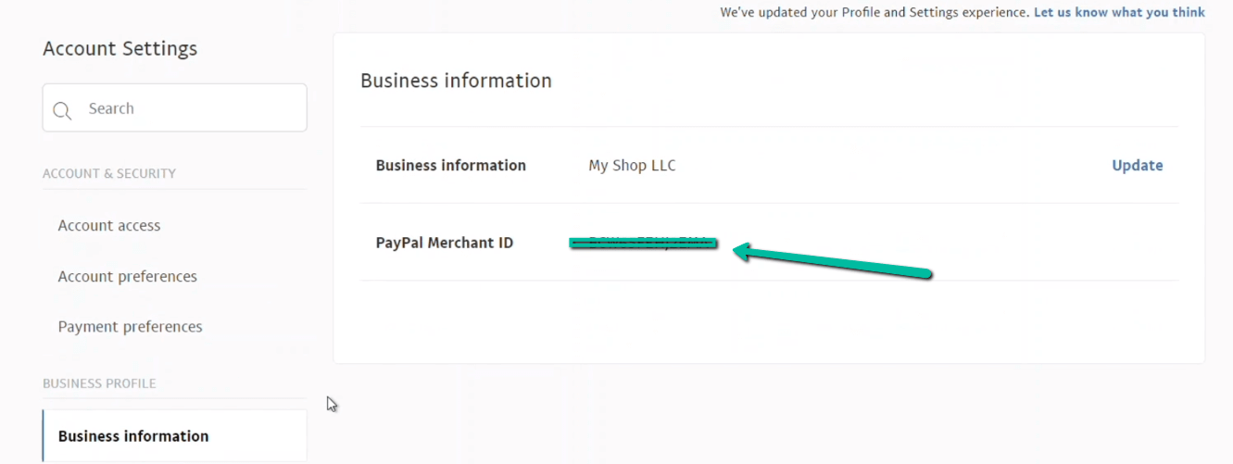Click the PayPal Merchant ID label
Screen dimensions: 1233x464
pos(444,243)
